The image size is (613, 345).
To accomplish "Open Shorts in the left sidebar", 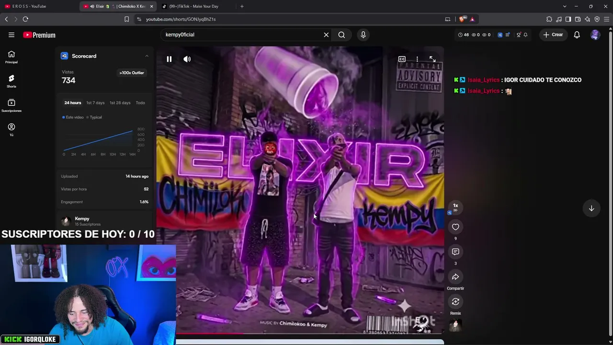I will pyautogui.click(x=11, y=81).
